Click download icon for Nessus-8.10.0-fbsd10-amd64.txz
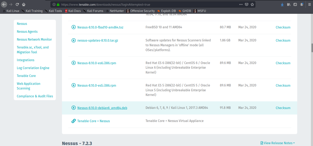 click(x=74, y=27)
